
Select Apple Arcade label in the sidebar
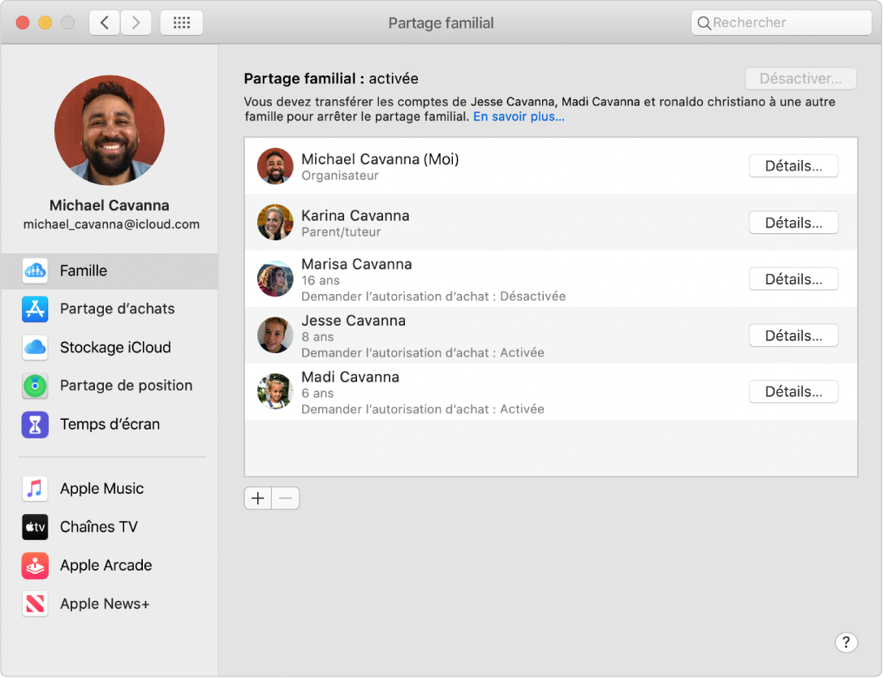(106, 565)
